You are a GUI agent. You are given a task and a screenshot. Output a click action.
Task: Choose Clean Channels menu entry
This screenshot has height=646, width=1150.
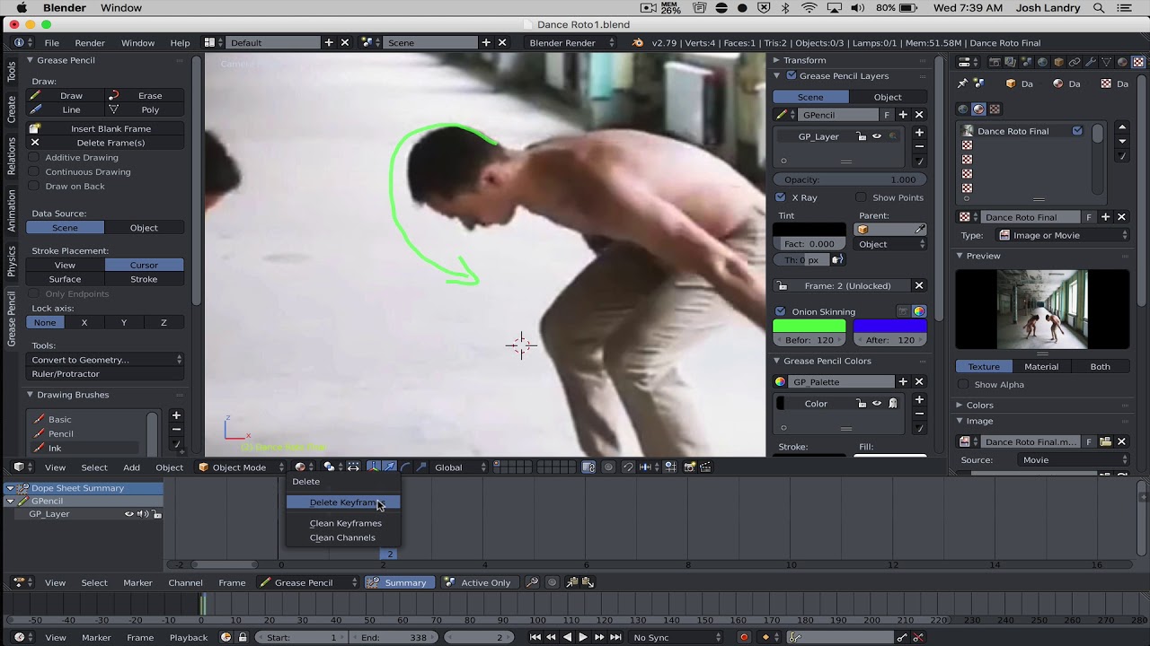(342, 537)
